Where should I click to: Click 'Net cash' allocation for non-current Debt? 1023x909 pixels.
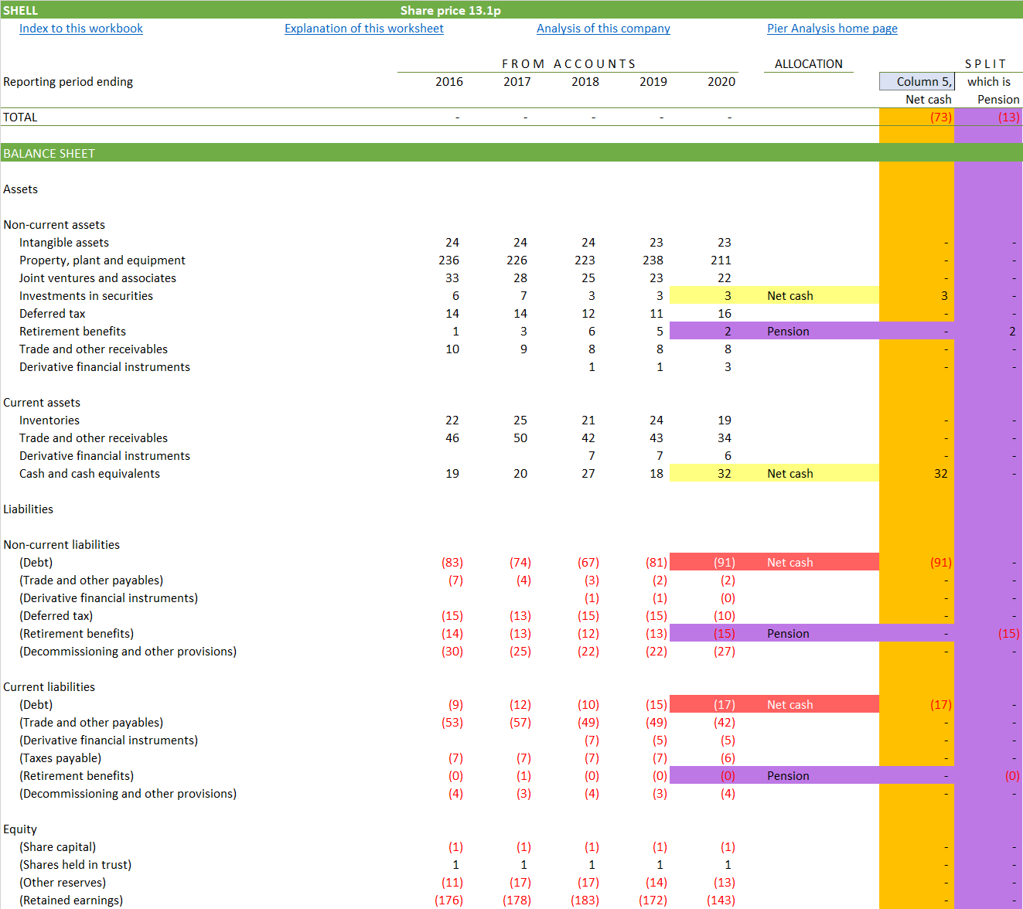tap(790, 562)
